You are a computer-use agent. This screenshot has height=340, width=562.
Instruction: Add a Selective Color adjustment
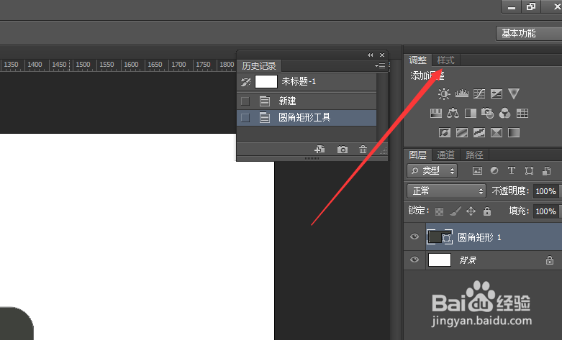click(497, 133)
